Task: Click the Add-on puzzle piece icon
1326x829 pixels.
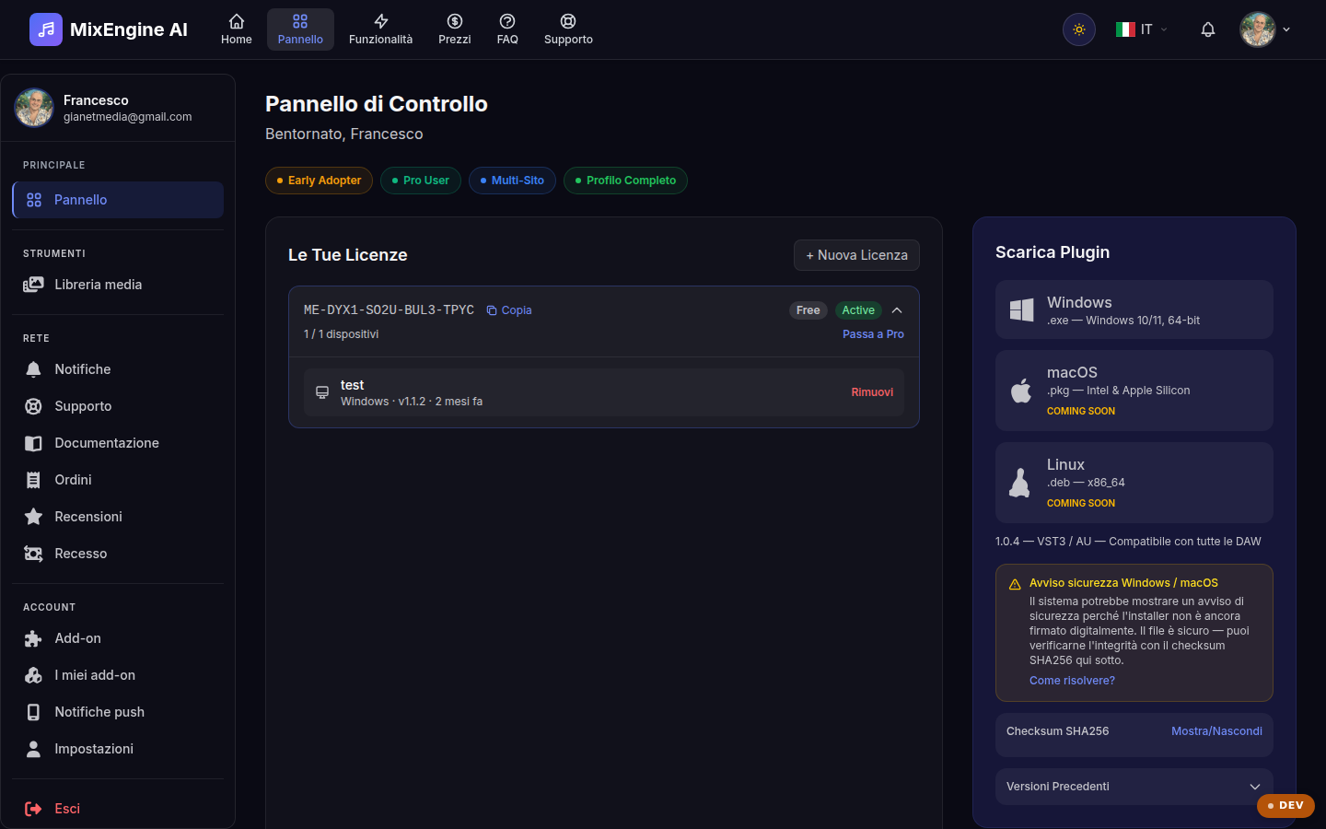Action: tap(33, 638)
